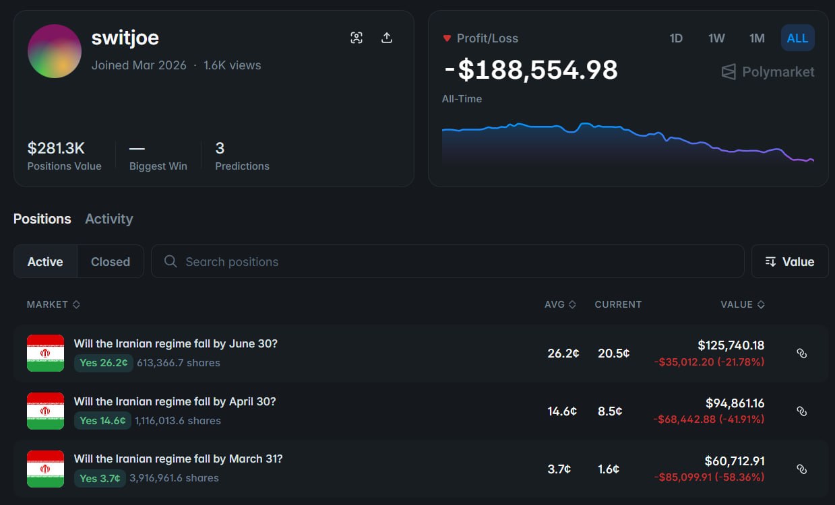Copy link for April 30 market
This screenshot has height=505, width=835.
801,411
